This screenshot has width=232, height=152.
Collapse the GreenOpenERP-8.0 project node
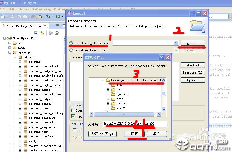5,38
